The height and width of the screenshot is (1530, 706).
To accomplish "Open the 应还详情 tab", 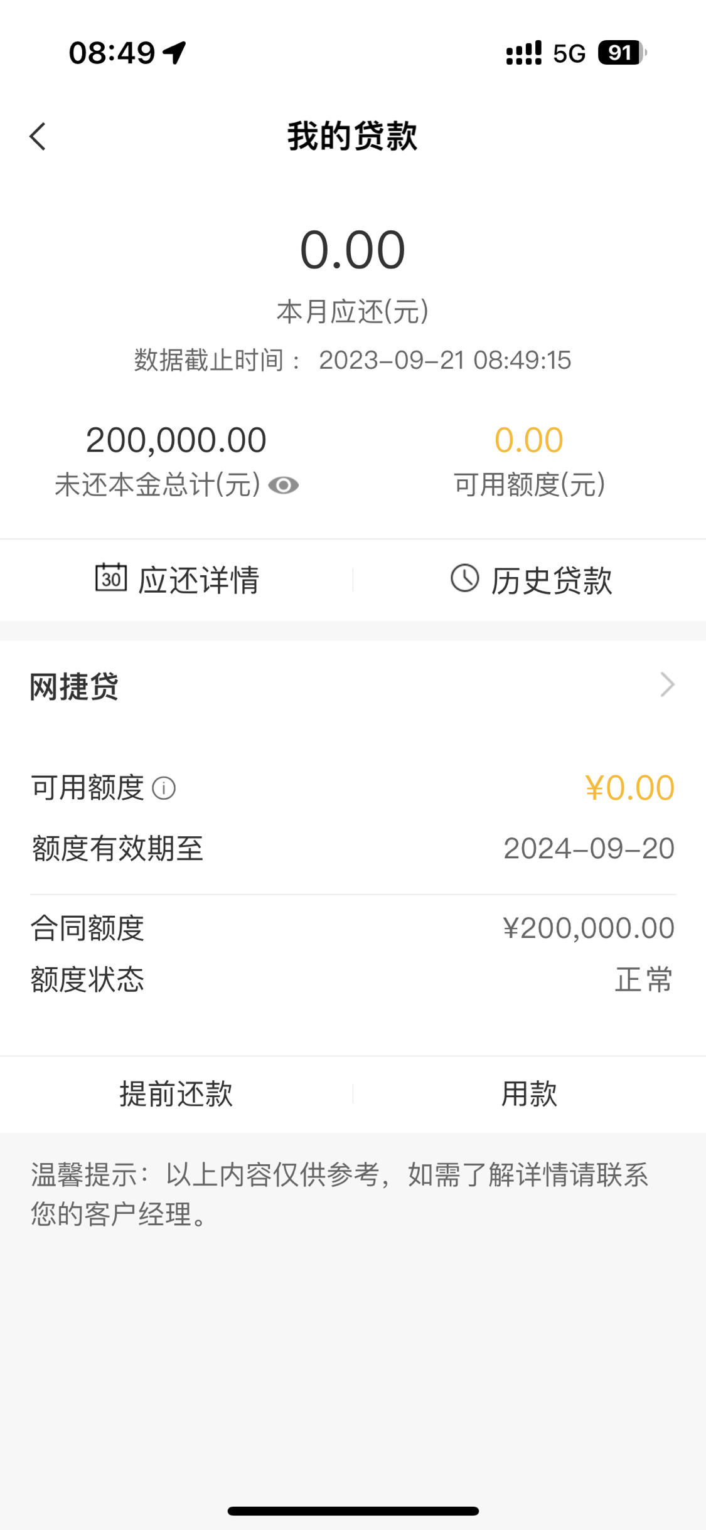I will [176, 580].
